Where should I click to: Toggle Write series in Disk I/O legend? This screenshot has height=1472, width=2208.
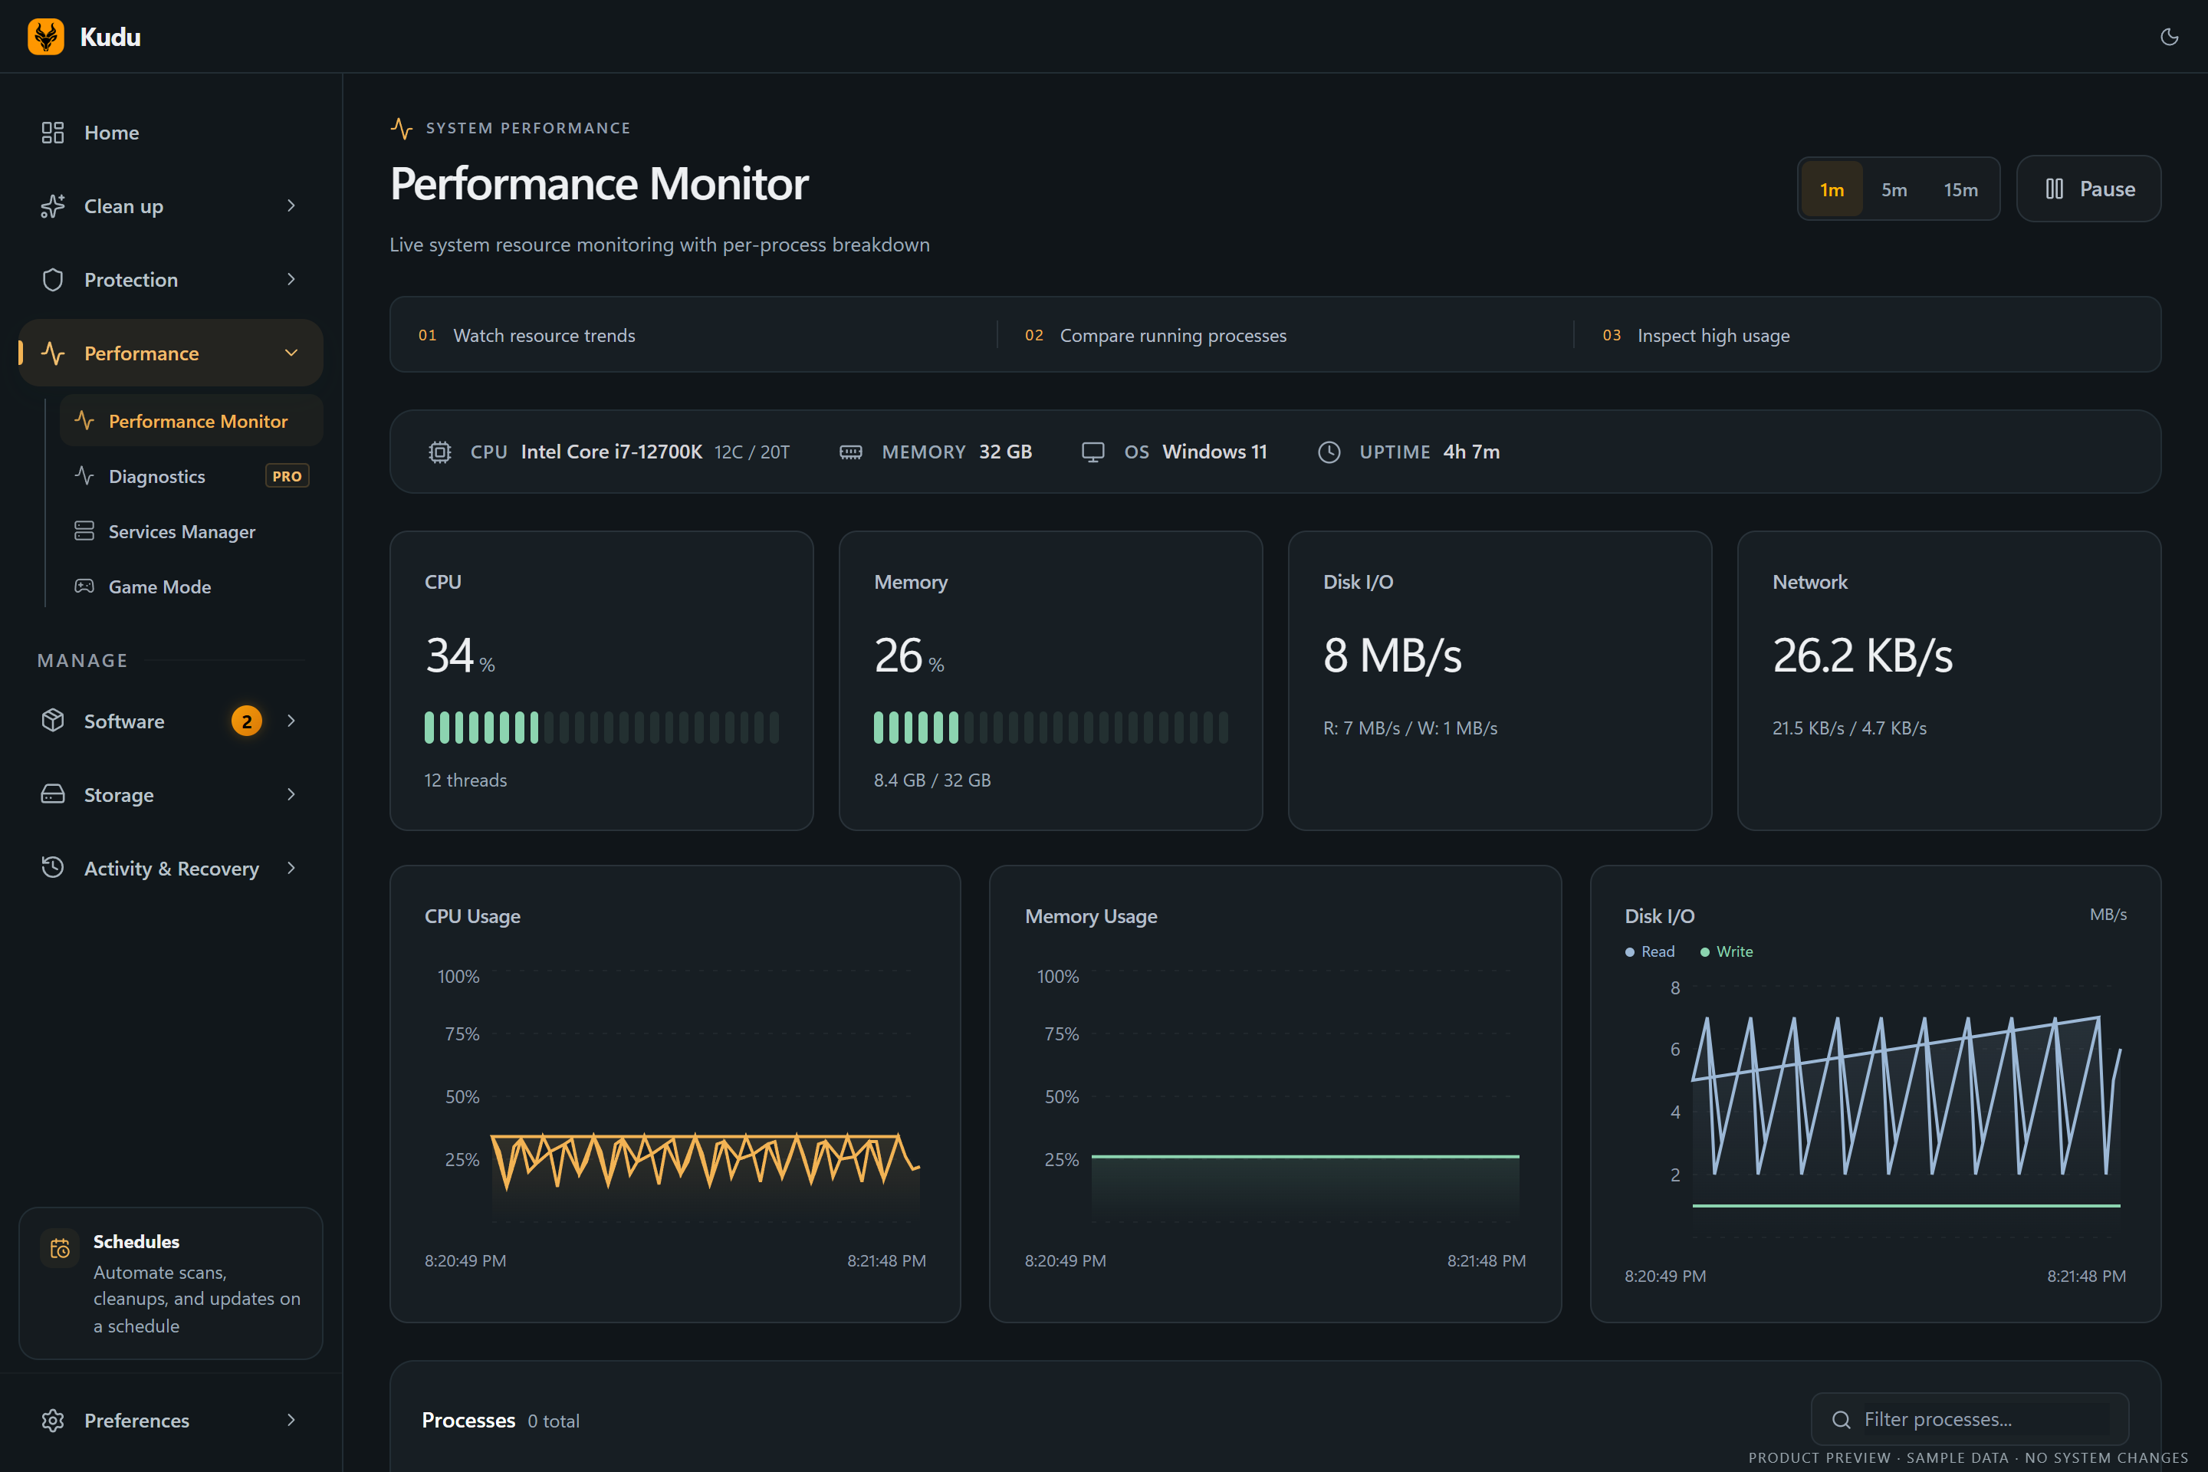pos(1726,952)
